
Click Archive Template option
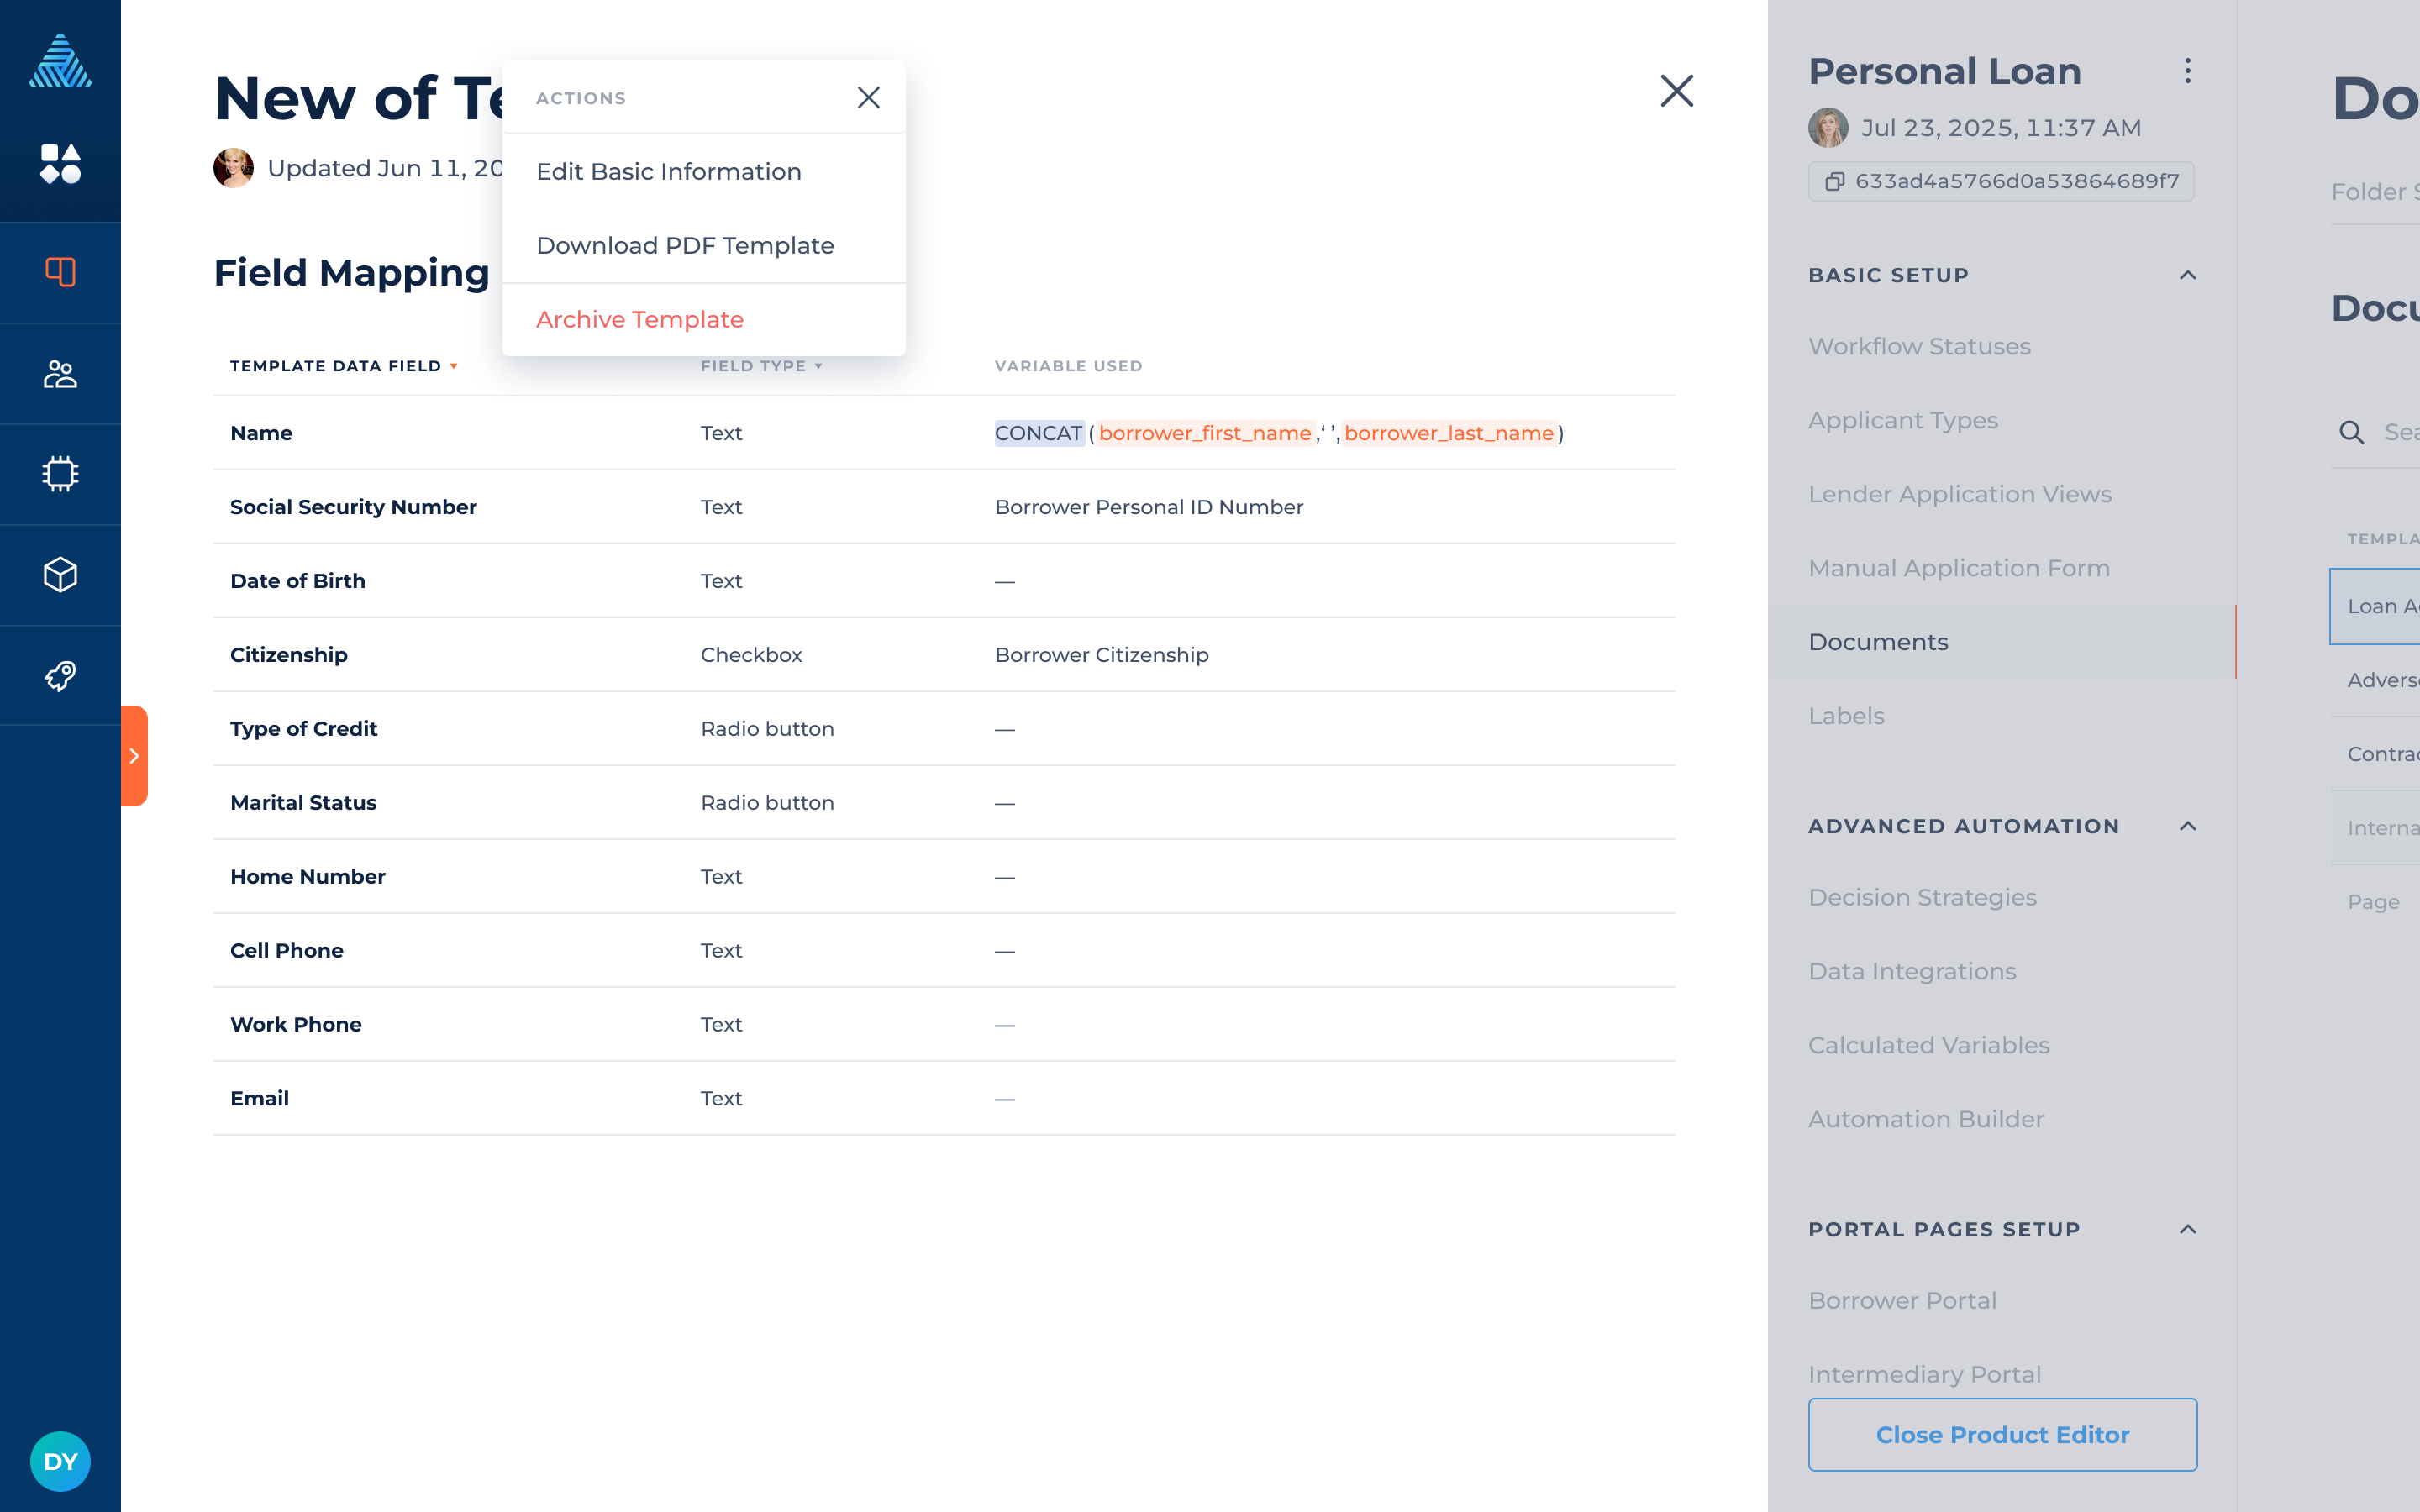[x=639, y=320]
